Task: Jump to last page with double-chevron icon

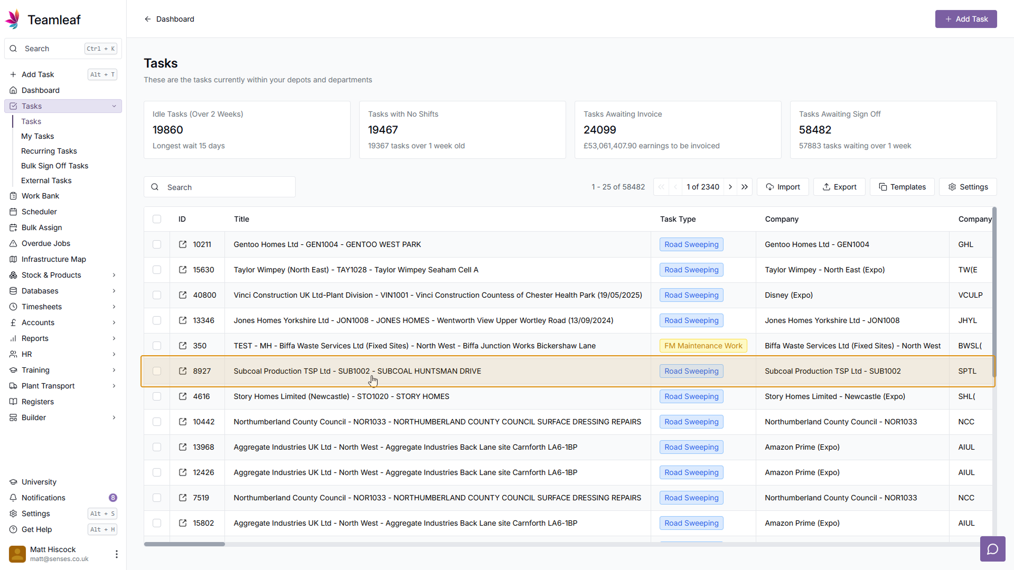Action: point(745,187)
